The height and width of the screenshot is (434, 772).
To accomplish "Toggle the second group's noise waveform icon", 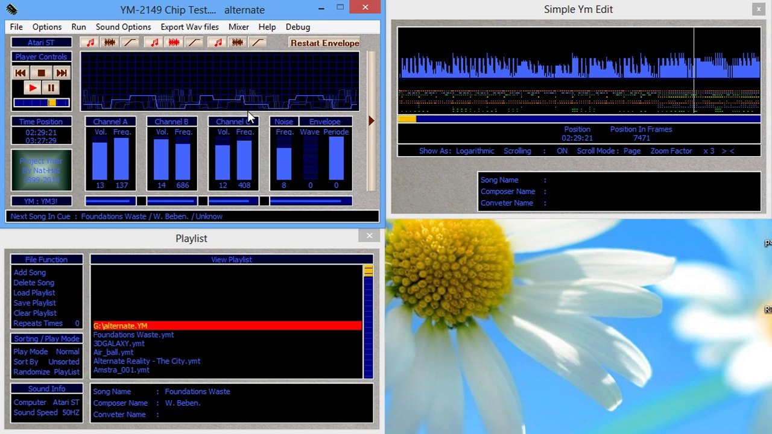I will (x=174, y=43).
